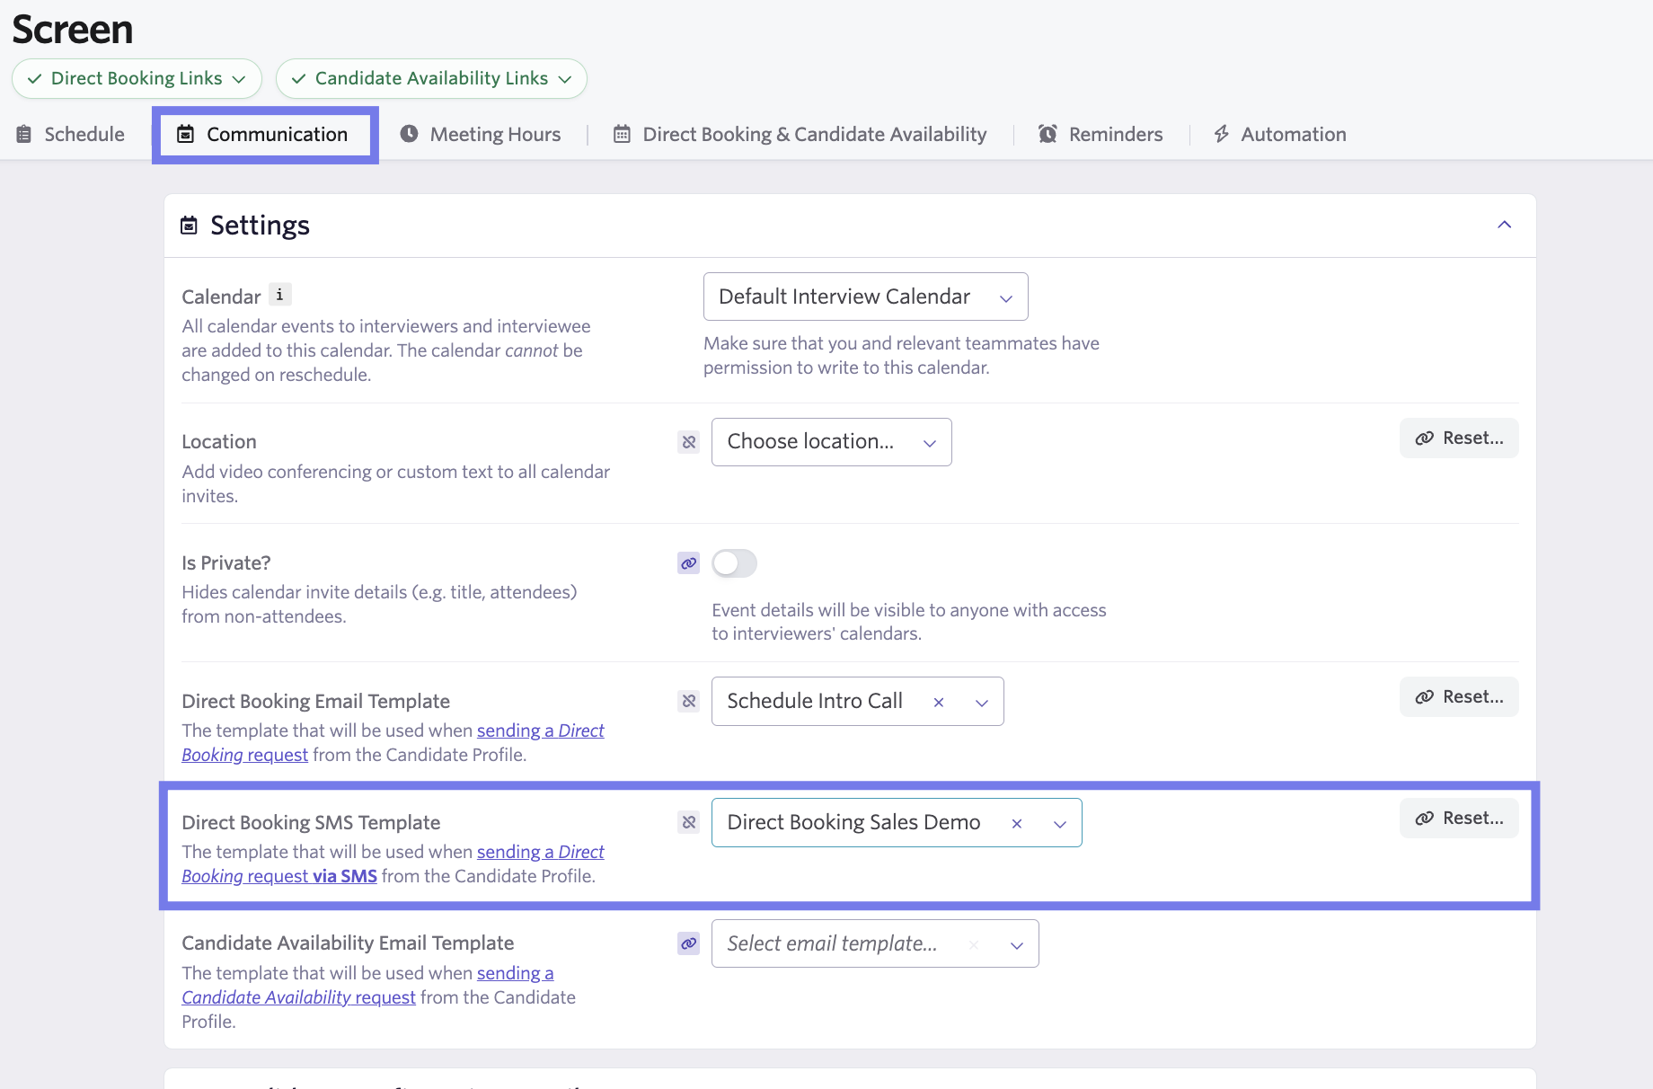Click Reset button in Location row
The height and width of the screenshot is (1089, 1653).
click(x=1459, y=438)
